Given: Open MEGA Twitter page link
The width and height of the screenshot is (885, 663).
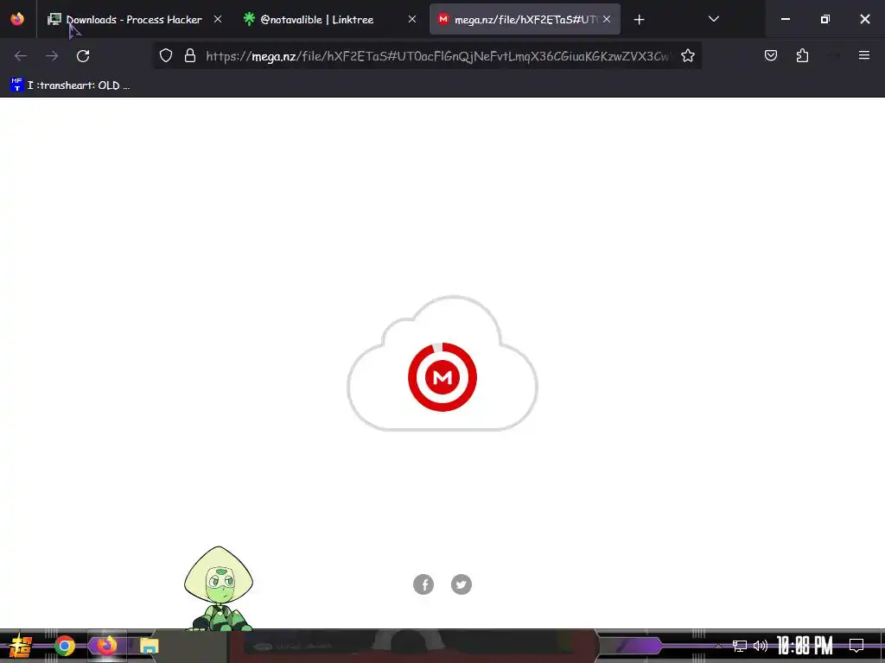Looking at the screenshot, I should click(x=462, y=584).
